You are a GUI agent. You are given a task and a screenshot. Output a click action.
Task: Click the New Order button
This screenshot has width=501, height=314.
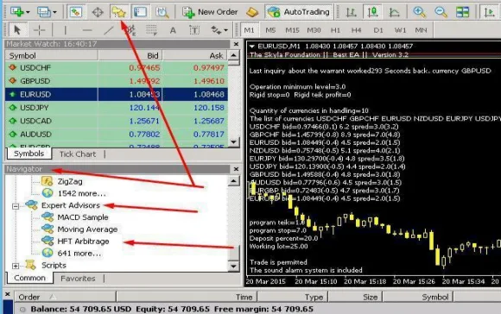[x=210, y=12]
